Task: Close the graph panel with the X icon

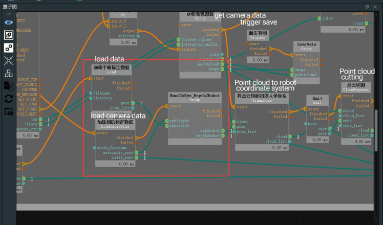Action: coord(375,7)
